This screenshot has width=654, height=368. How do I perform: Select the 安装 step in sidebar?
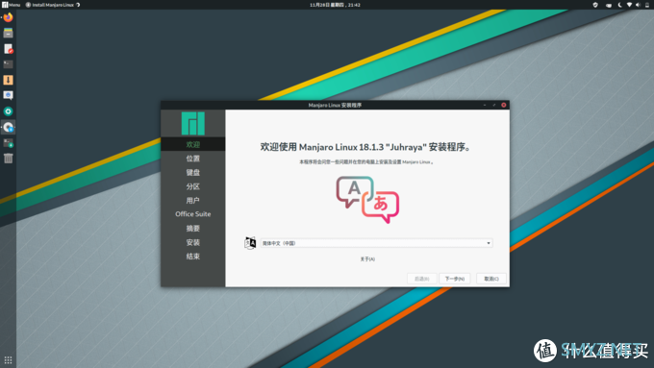click(192, 242)
